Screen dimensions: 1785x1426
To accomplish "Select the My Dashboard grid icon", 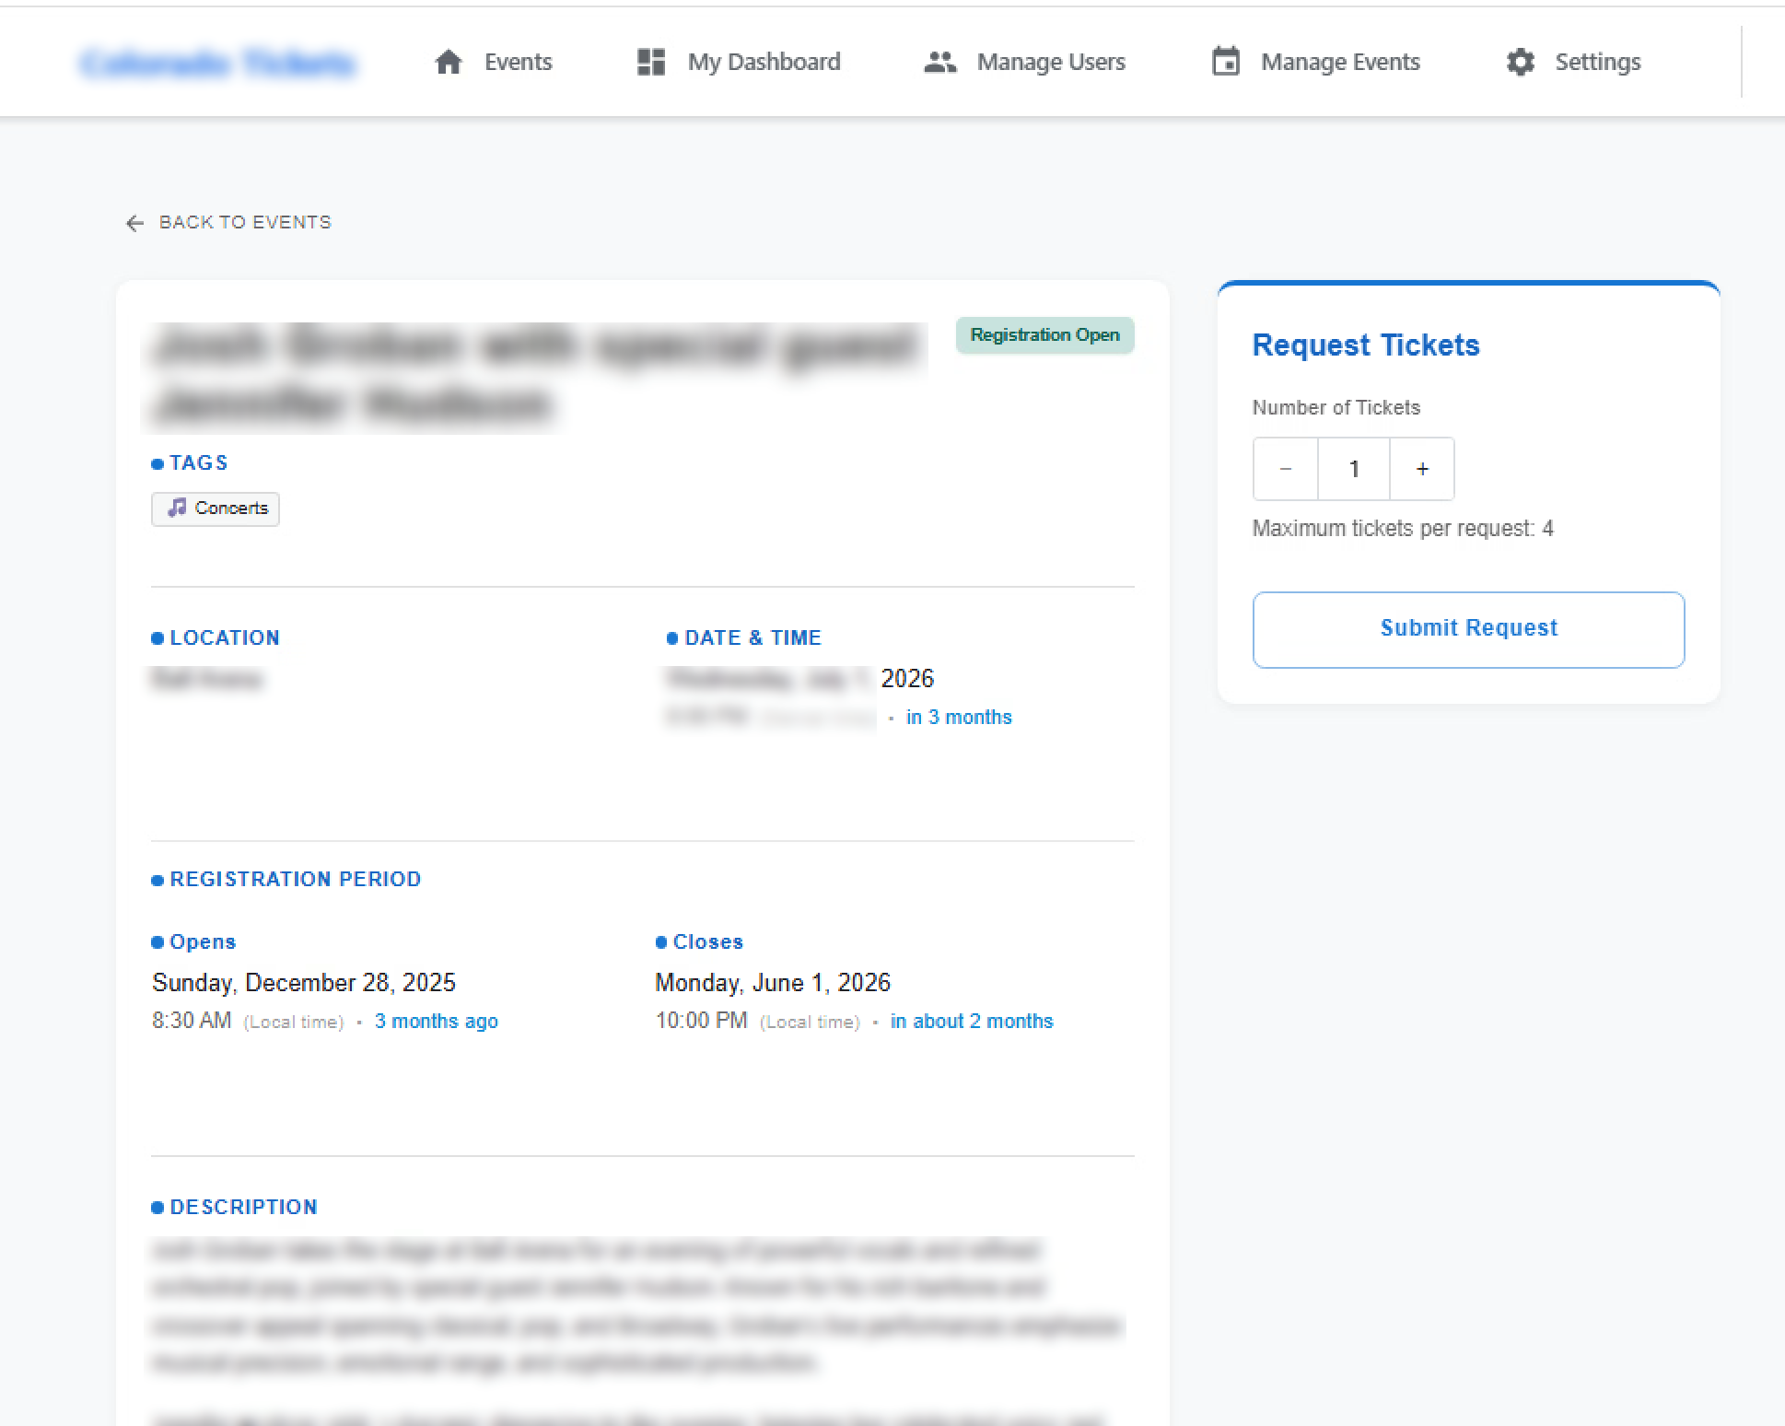I will click(x=650, y=62).
